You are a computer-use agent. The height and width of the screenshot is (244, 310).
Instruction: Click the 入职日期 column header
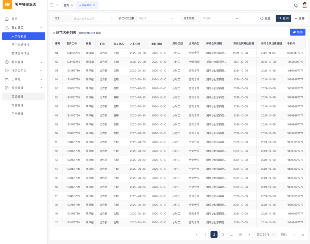[135, 44]
